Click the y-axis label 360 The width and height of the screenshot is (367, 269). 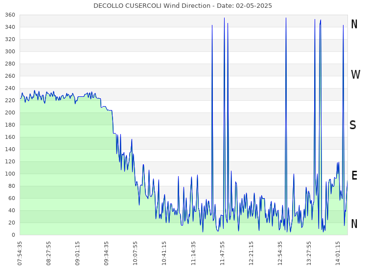(10, 15)
